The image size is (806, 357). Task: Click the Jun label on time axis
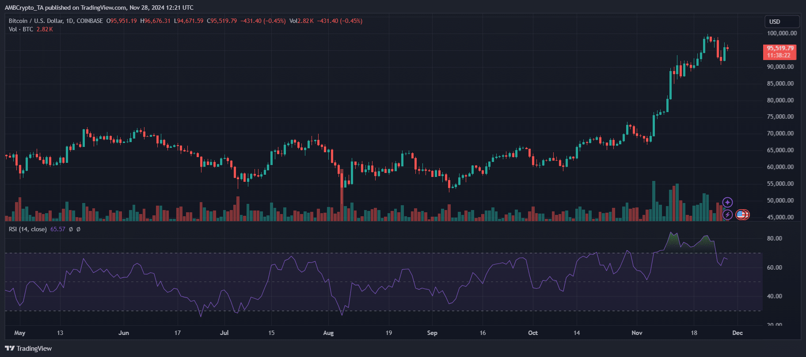tap(124, 333)
